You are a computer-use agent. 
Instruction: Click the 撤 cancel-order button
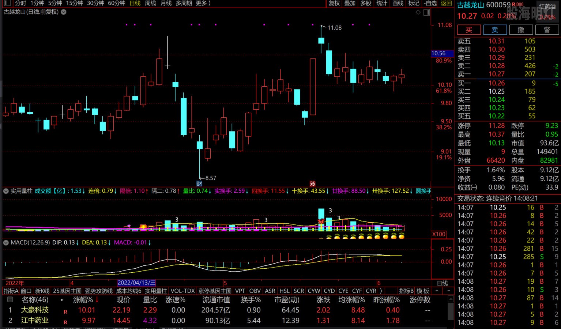(x=521, y=30)
